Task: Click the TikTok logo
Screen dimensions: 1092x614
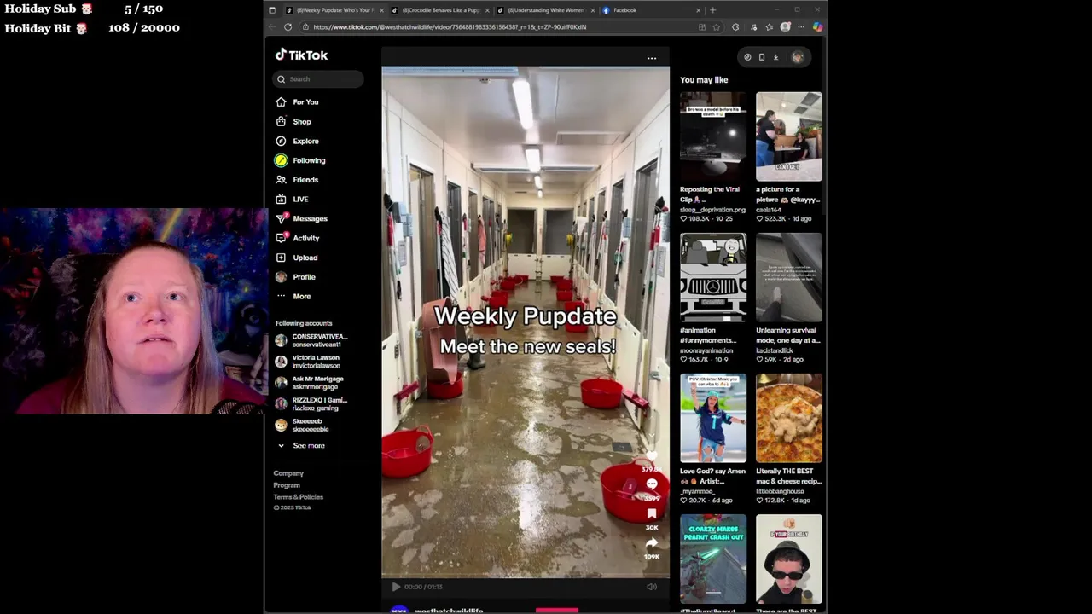Action: pyautogui.click(x=301, y=55)
